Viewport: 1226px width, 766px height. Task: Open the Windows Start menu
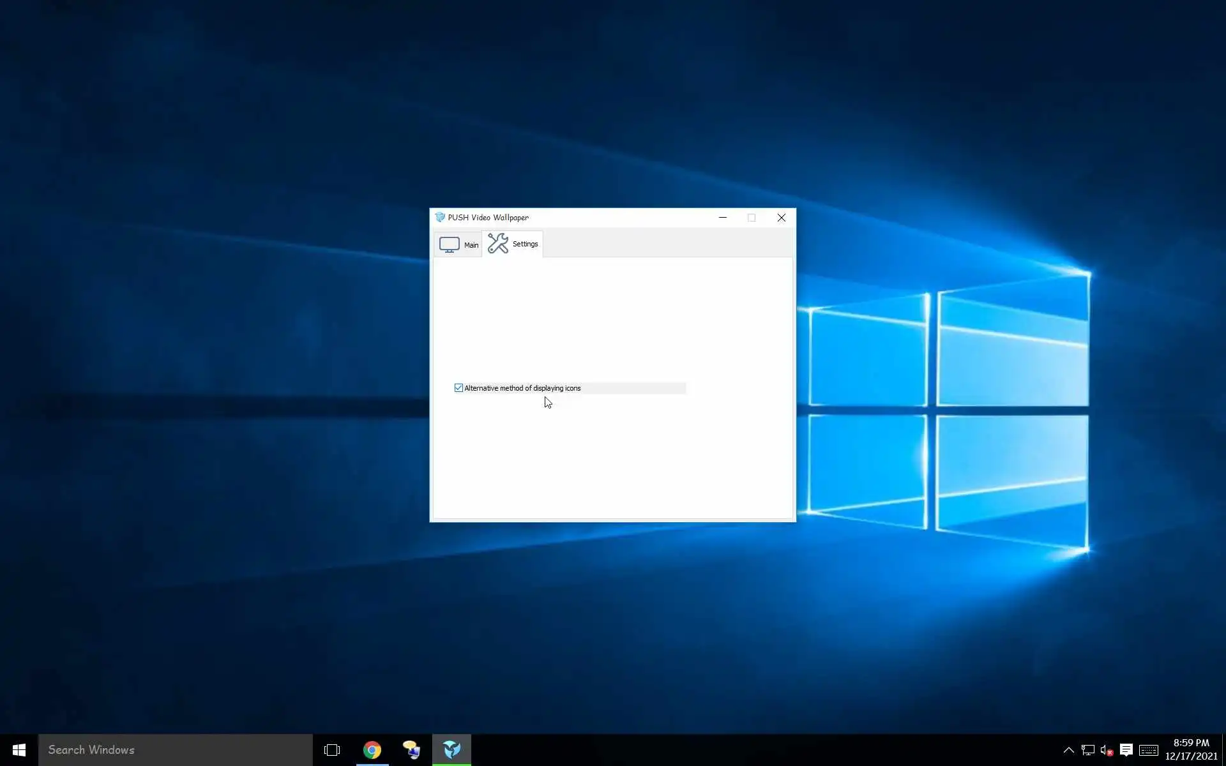click(x=19, y=750)
